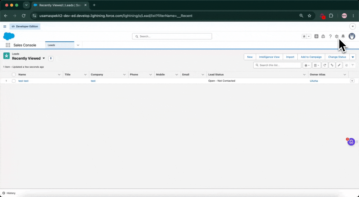The width and height of the screenshot is (359, 197).
Task: Click the Intelligence View button
Action: [269, 57]
